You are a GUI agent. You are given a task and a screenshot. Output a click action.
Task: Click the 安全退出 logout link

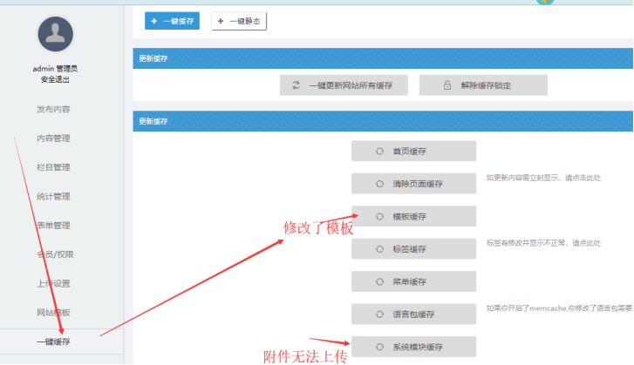tap(55, 80)
